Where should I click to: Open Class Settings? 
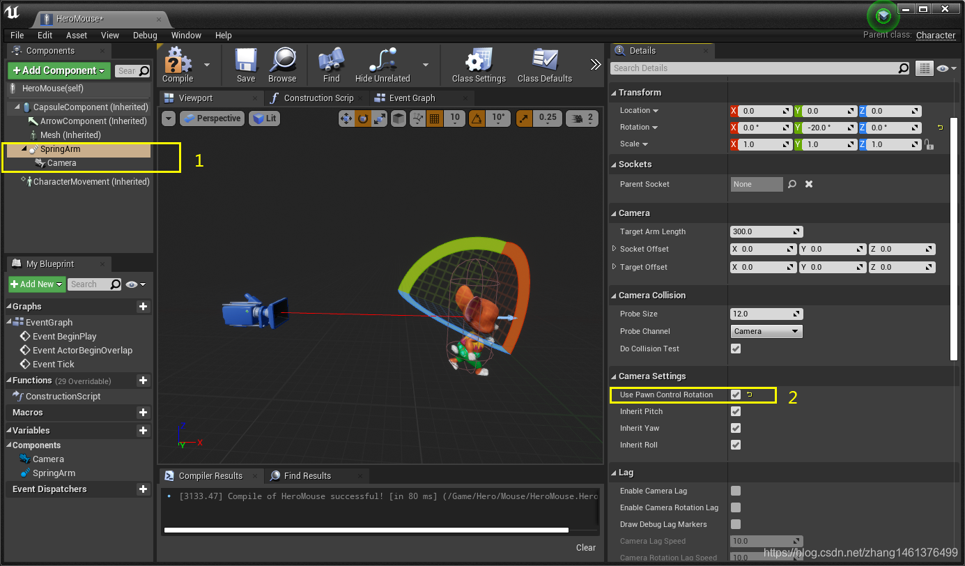tap(479, 60)
